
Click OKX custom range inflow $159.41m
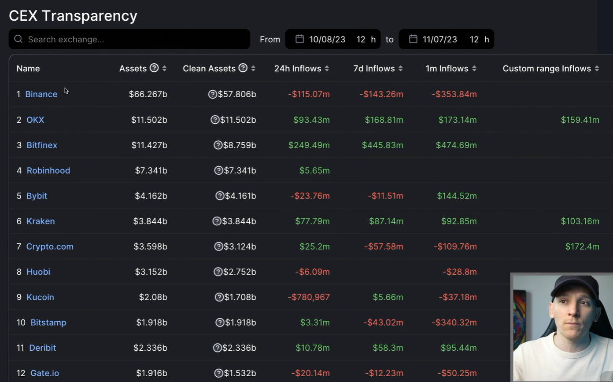click(580, 120)
